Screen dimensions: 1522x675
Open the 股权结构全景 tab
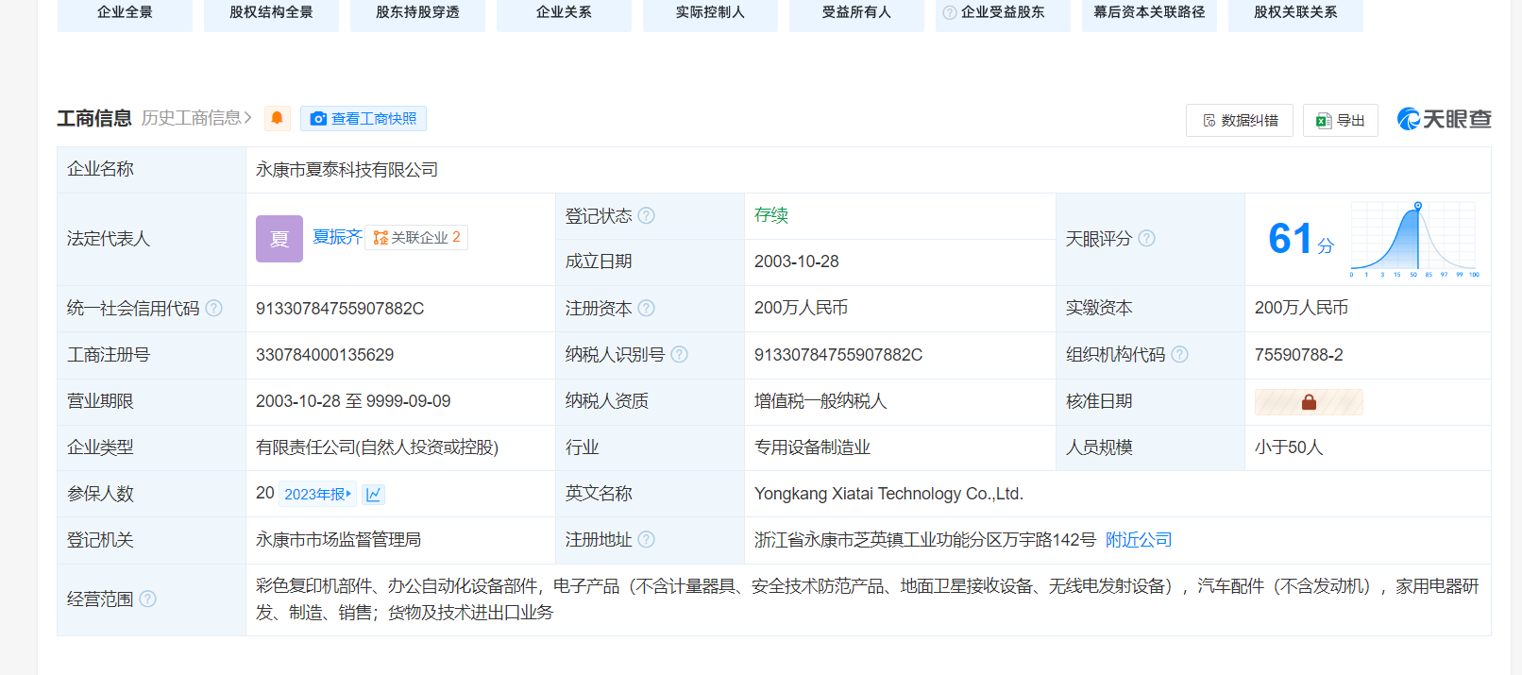coord(271,13)
